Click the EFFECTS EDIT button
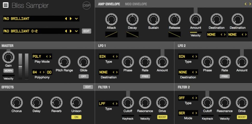This screenshot has height=124, width=252. pyautogui.click(x=88, y=87)
